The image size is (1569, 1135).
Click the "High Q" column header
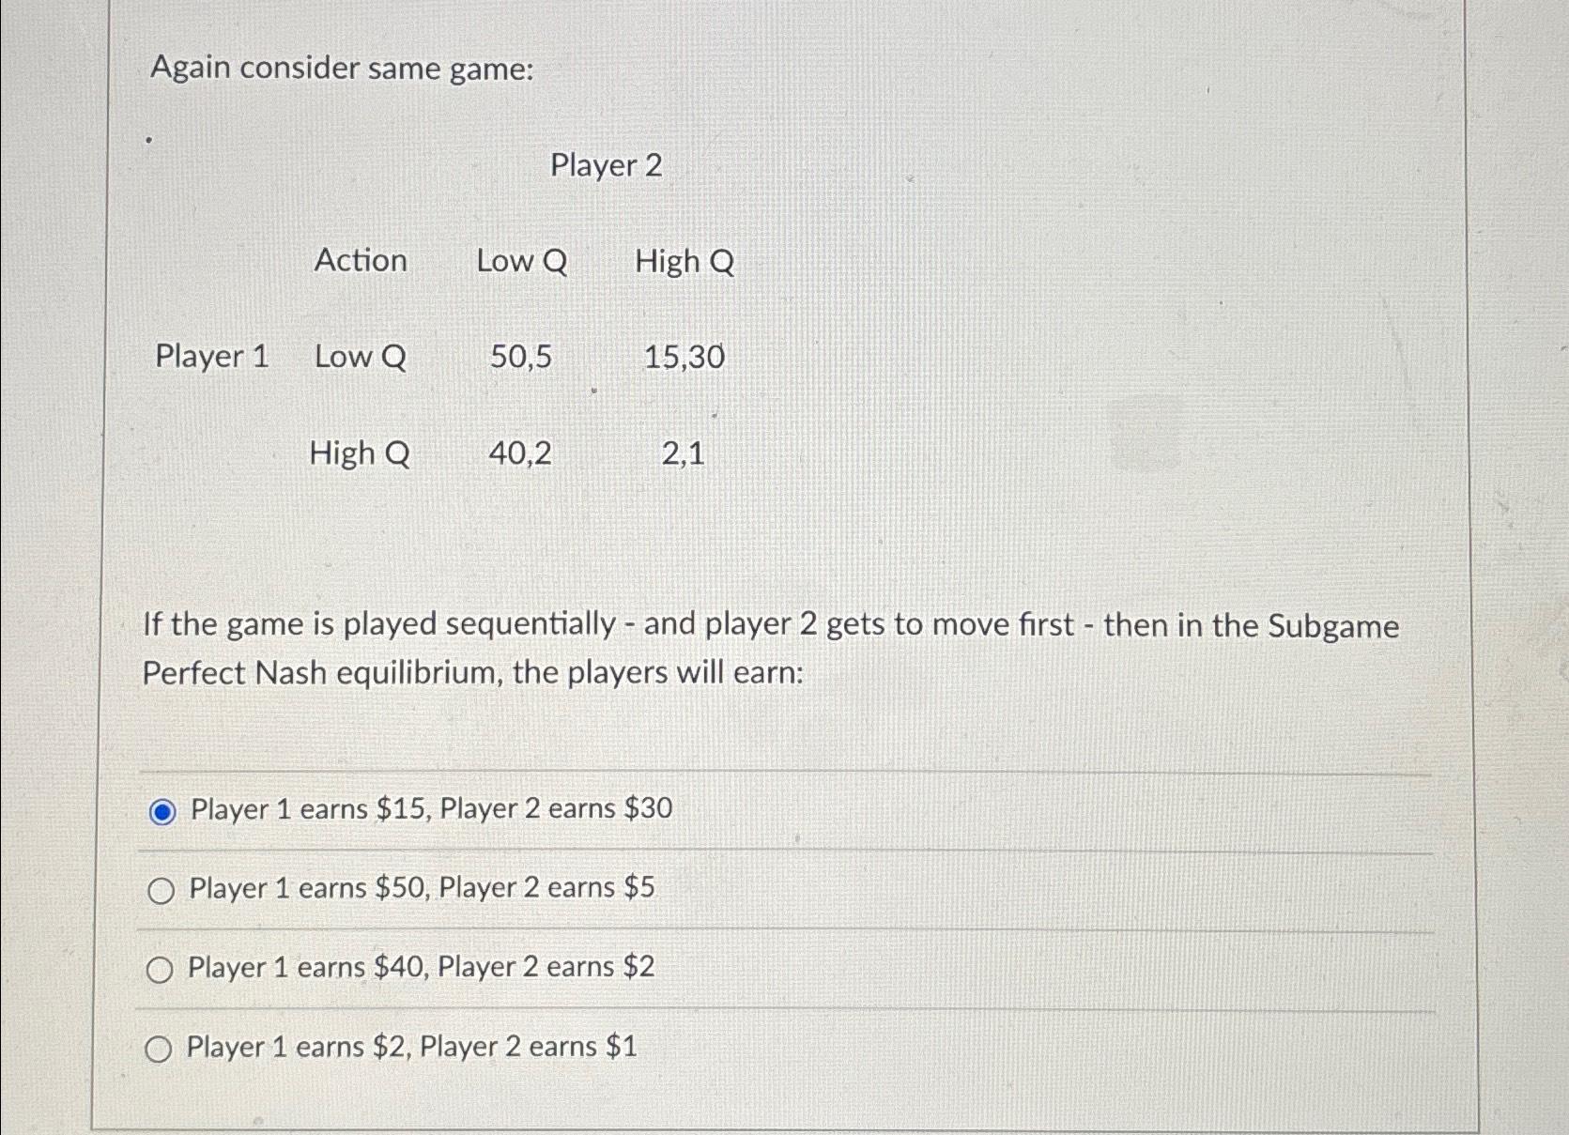[x=685, y=261]
